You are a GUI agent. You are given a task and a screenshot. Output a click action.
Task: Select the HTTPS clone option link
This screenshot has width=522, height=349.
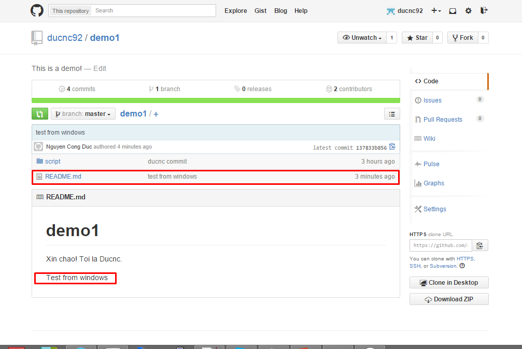[x=465, y=258]
